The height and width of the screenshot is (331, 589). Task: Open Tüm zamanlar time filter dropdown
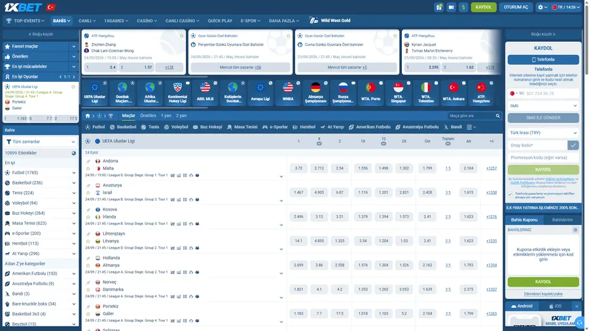41,142
